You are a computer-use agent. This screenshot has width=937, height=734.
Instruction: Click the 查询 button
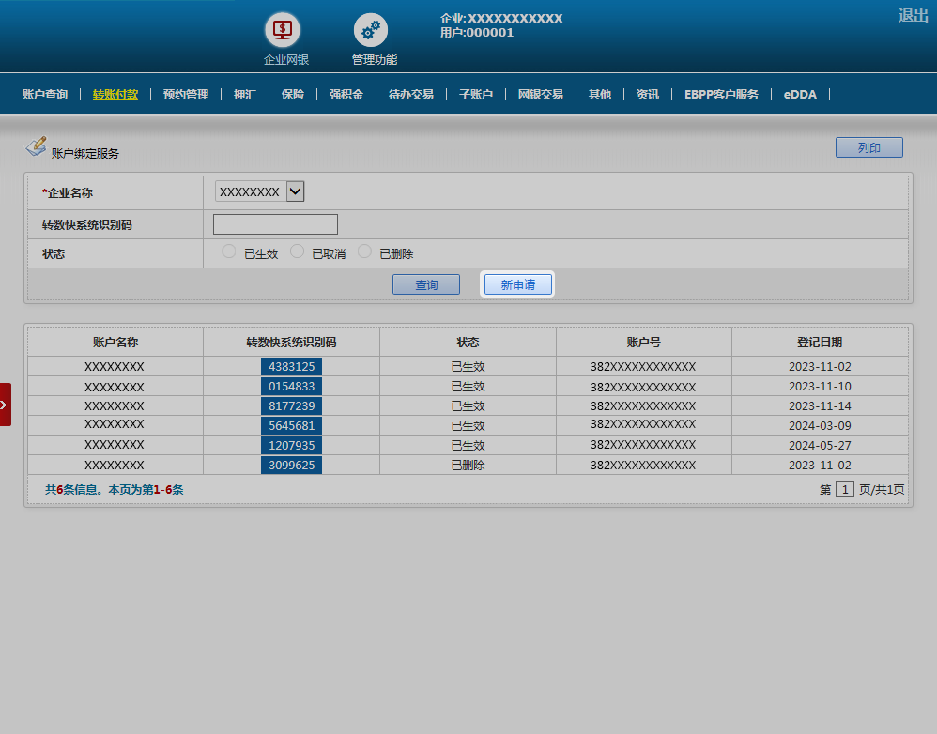(x=426, y=284)
